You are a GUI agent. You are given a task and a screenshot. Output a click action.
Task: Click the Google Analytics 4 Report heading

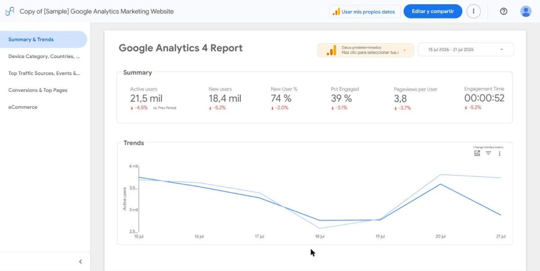point(180,48)
